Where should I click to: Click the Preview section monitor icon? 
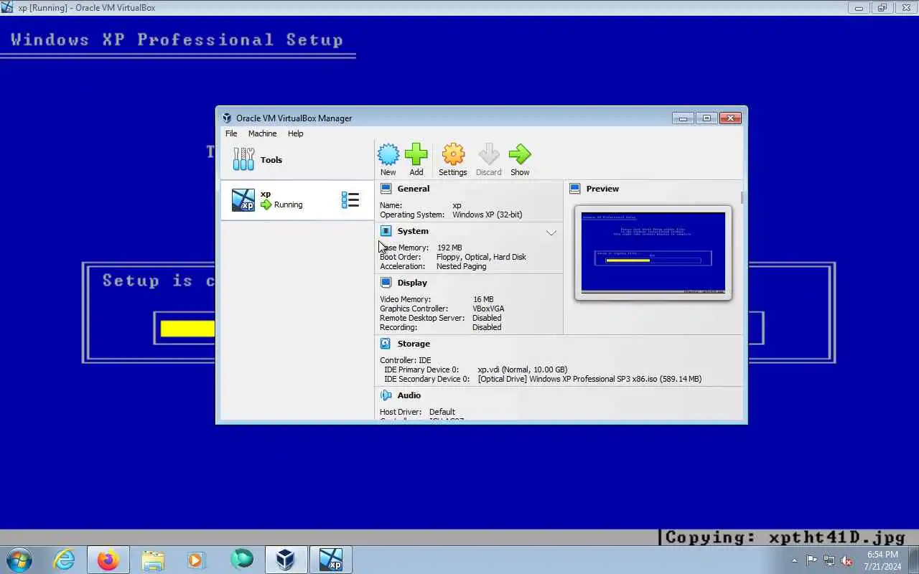574,189
